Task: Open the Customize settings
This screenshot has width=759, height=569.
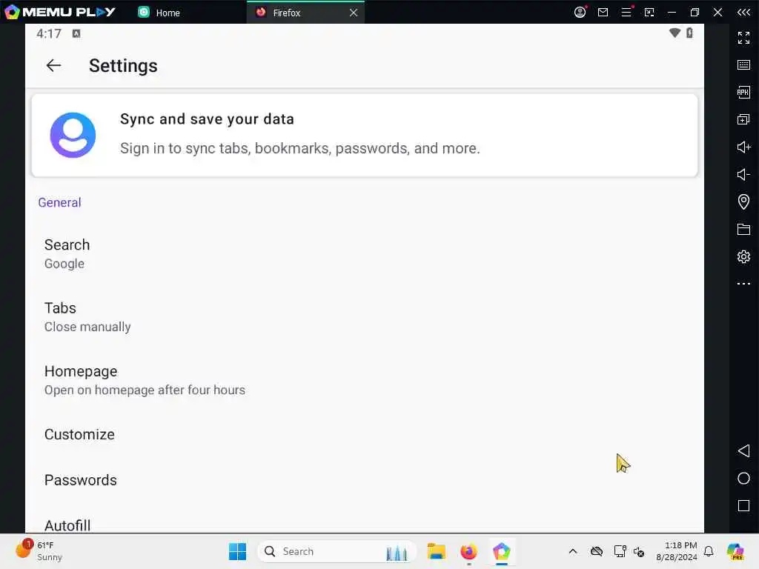Action: click(x=365, y=434)
